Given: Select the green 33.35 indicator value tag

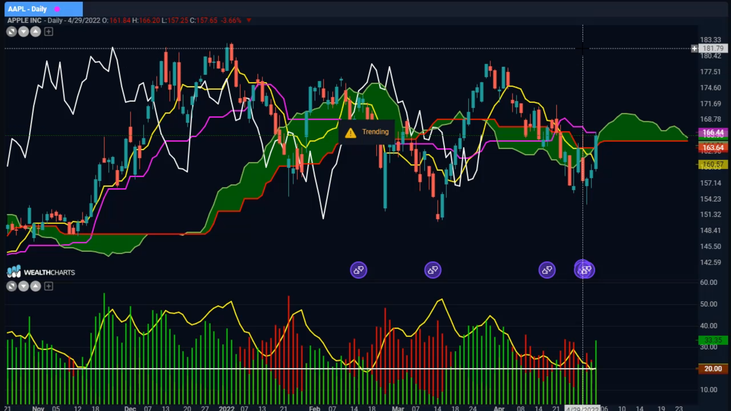Looking at the screenshot, I should click(x=713, y=340).
